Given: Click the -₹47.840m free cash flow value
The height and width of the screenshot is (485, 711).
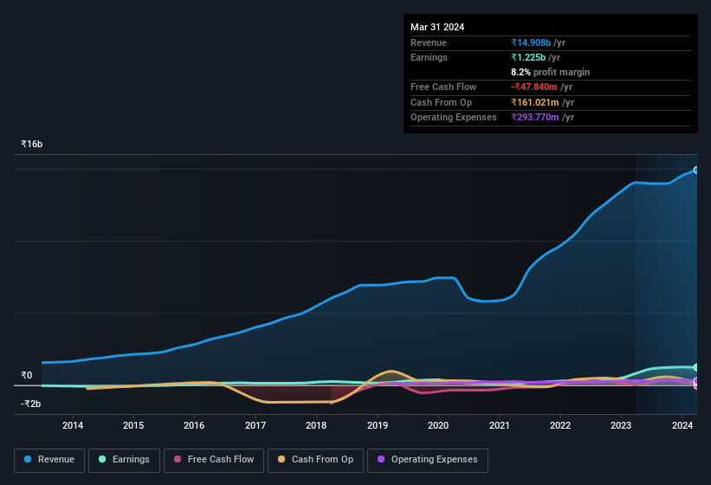Looking at the screenshot, I should pyautogui.click(x=533, y=87).
